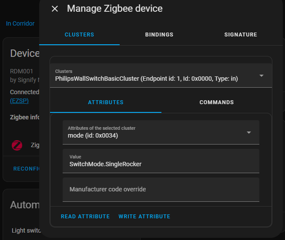Close the Manage Zigbee device dialog
This screenshot has width=285, height=240.
[55, 9]
